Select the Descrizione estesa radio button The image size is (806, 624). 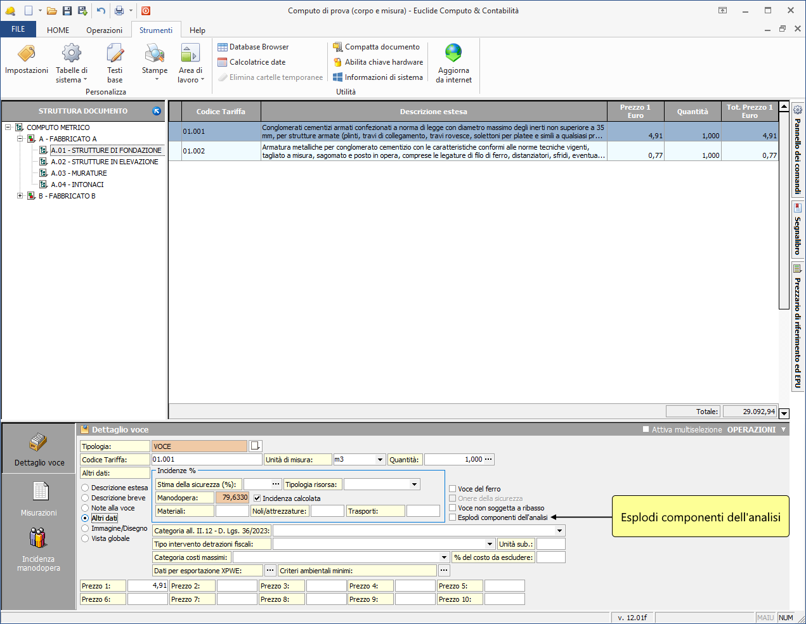pos(85,488)
